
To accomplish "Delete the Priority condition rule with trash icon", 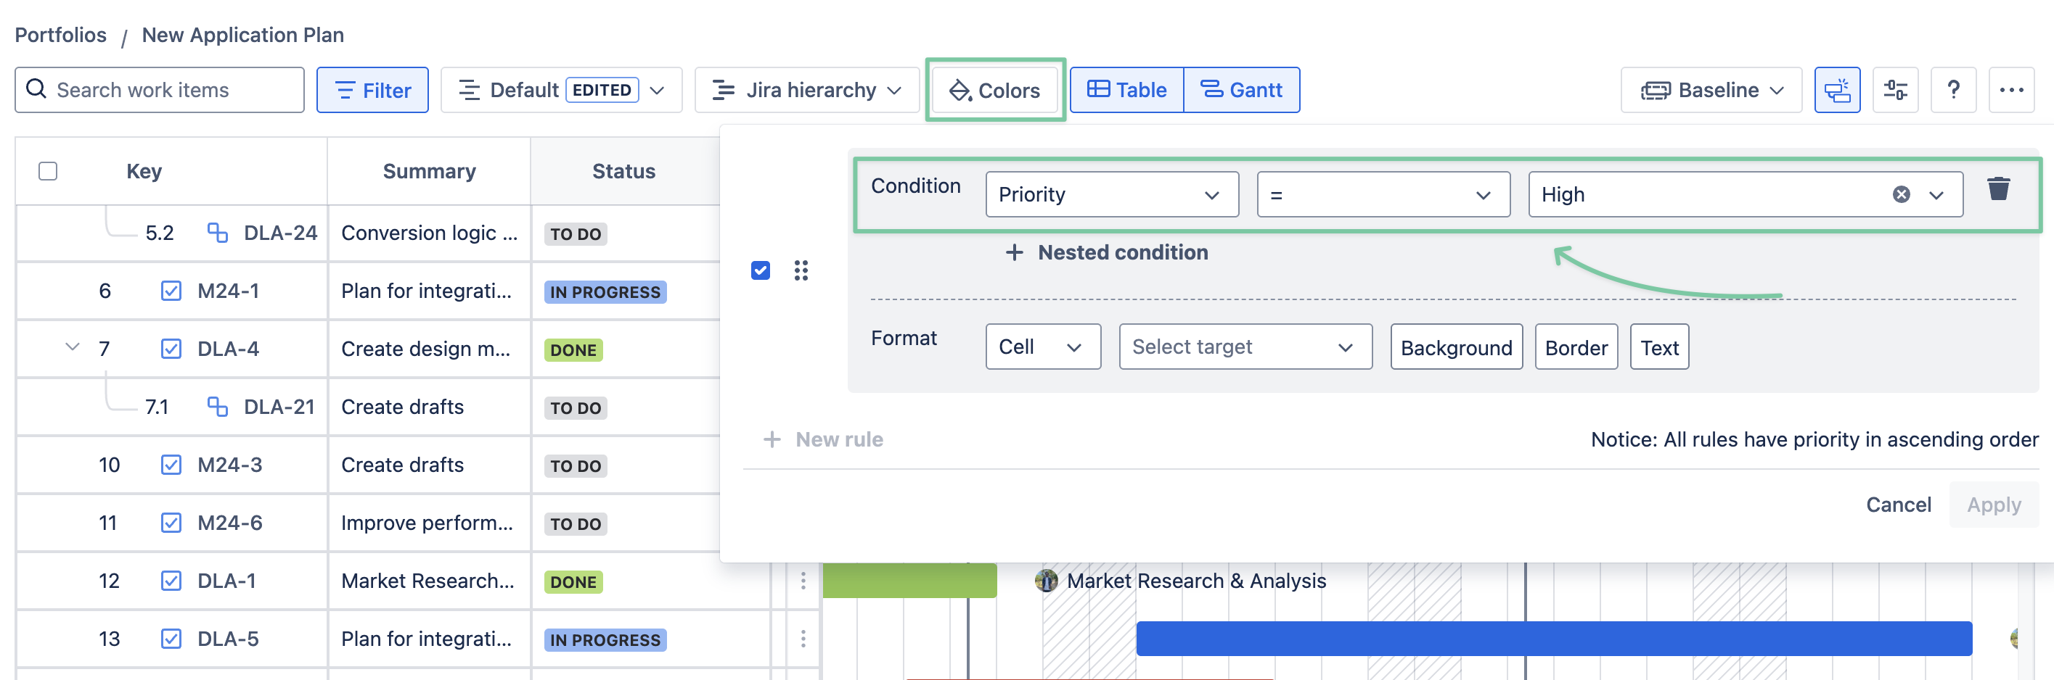I will pyautogui.click(x=1997, y=189).
